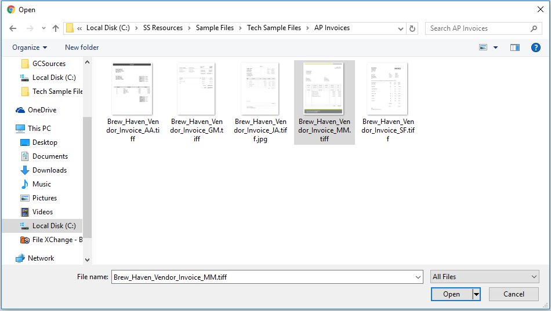Click the change view layout icon
Image resolution: width=551 pixels, height=311 pixels.
[x=483, y=47]
